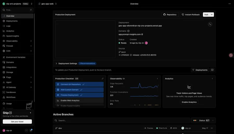The height and width of the screenshot is (134, 234).
Task: Expand the AI Gateway submenu chevron
Action: pos(31,87)
